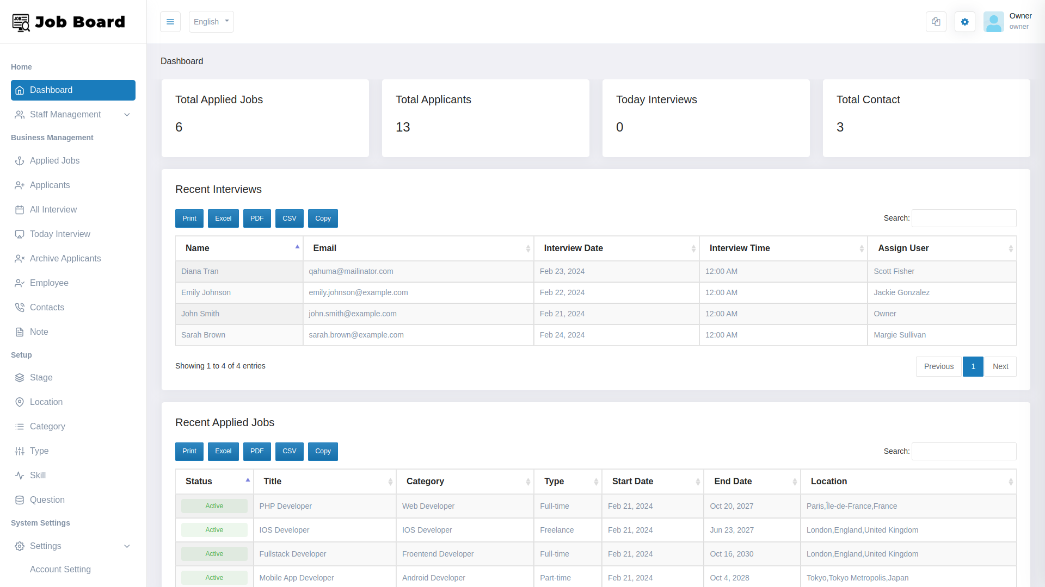Export Recent Interviews as PDF
Screen dimensions: 1045x587
tap(256, 218)
